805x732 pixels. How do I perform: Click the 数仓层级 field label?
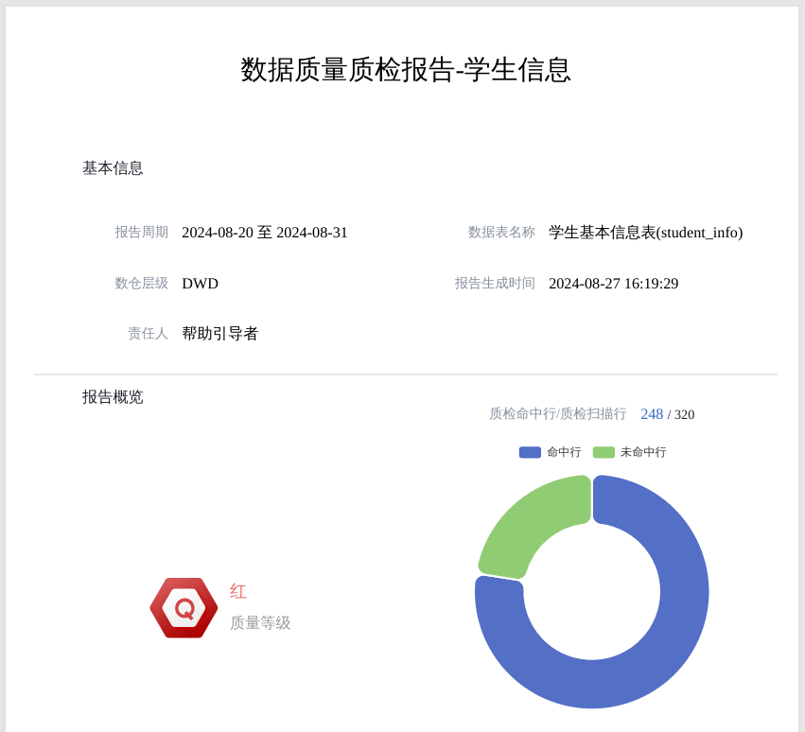141,283
